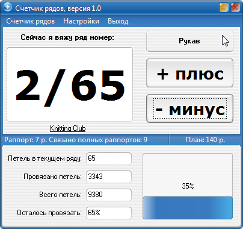
Task: Click the Рукав button
Action: [x=189, y=41]
